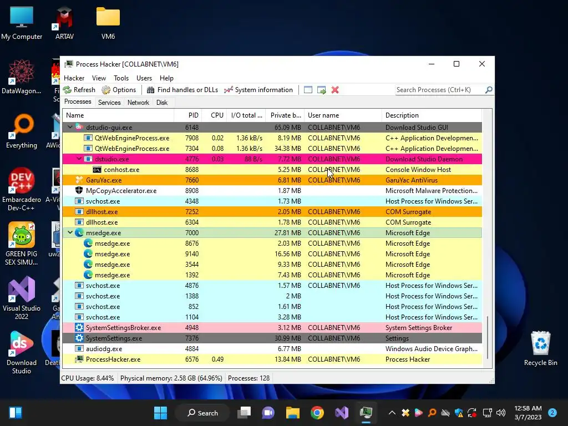Select the SystemSettings.exe row
Screen dimensions: 568x426
272,338
